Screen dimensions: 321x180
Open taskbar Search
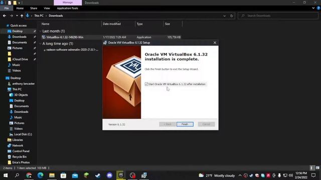coord(17,175)
